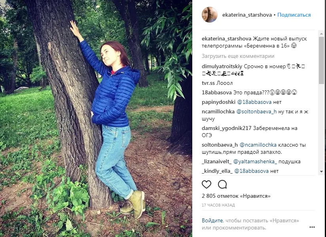Click the @ncamillochka mention
Viewport: 326px width, 237px height.
pos(258,145)
